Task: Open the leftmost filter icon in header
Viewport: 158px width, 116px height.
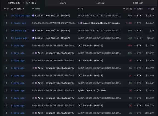Action: [x=5, y=9]
